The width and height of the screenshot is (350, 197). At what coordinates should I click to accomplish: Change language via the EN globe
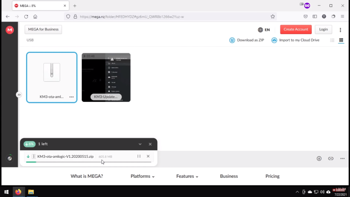tap(264, 29)
